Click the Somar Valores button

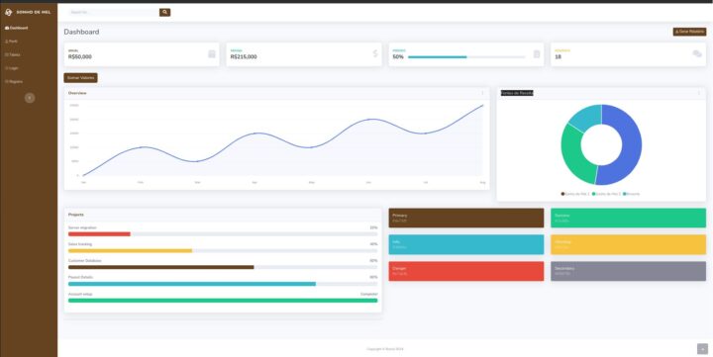tap(80, 78)
